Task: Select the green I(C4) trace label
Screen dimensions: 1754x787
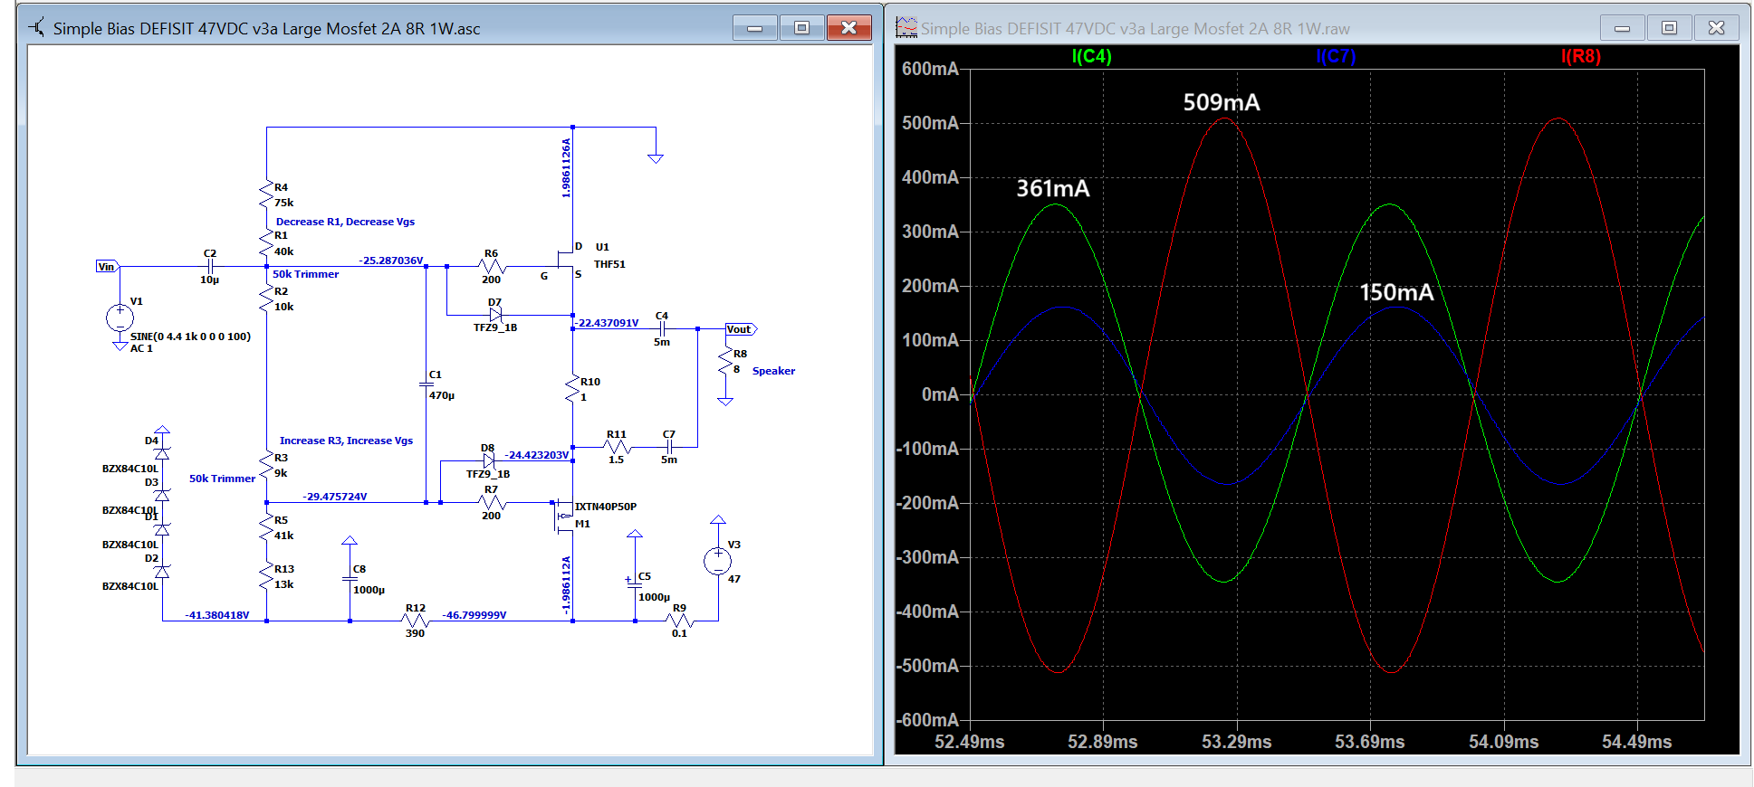Action: (x=1091, y=56)
